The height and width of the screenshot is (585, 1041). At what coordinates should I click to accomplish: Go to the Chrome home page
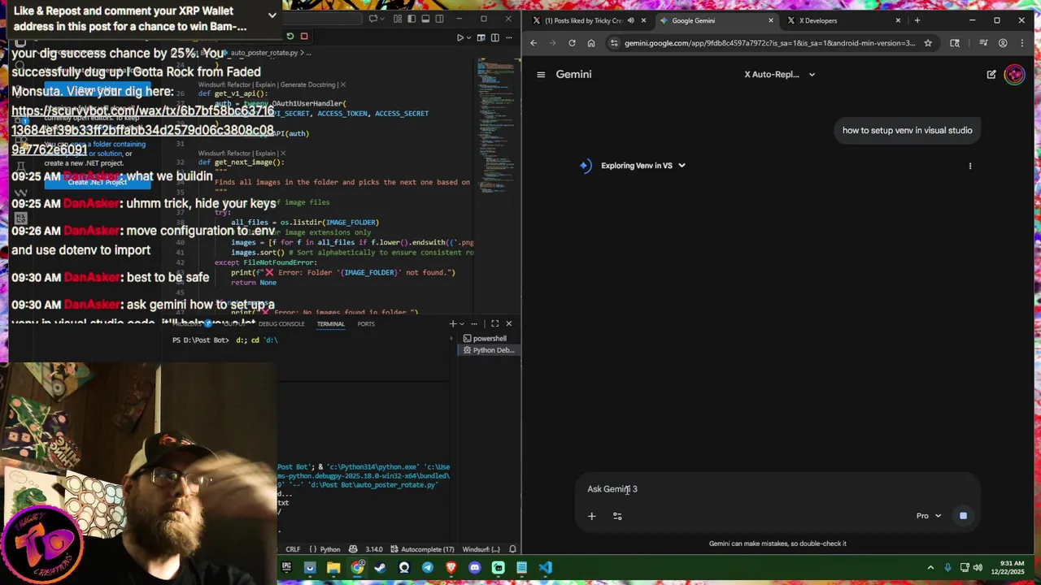[x=591, y=43]
